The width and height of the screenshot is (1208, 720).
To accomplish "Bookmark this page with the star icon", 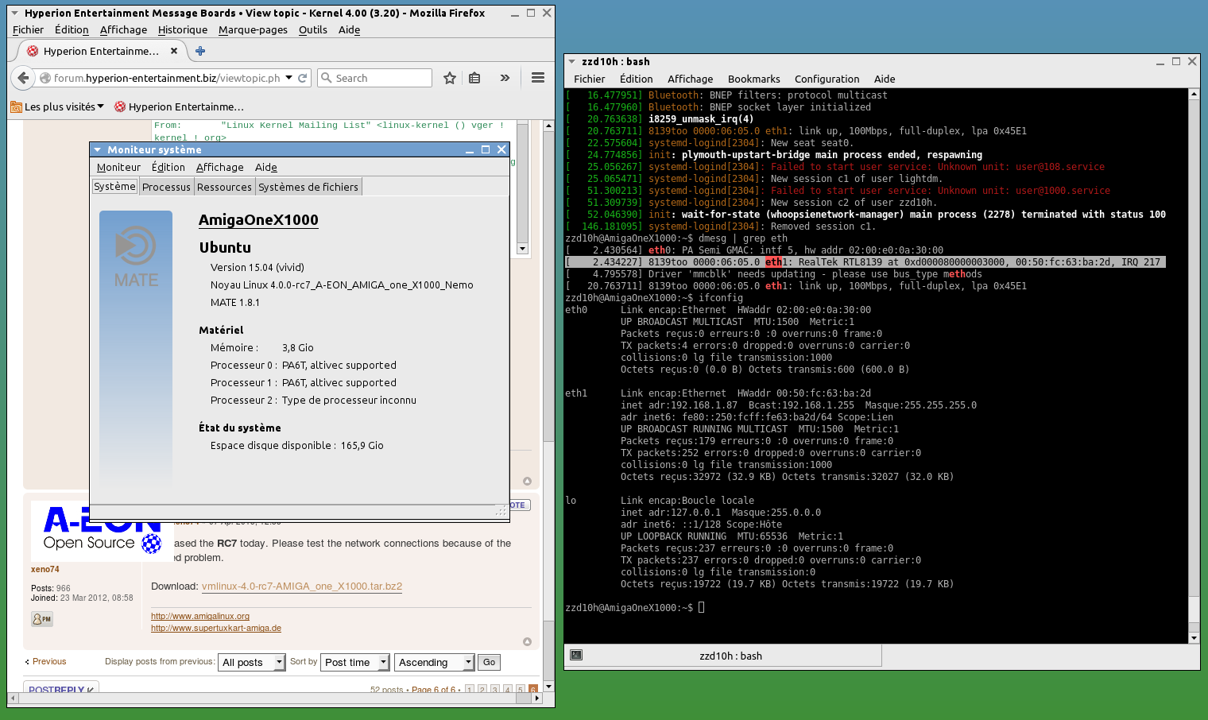I will coord(450,78).
